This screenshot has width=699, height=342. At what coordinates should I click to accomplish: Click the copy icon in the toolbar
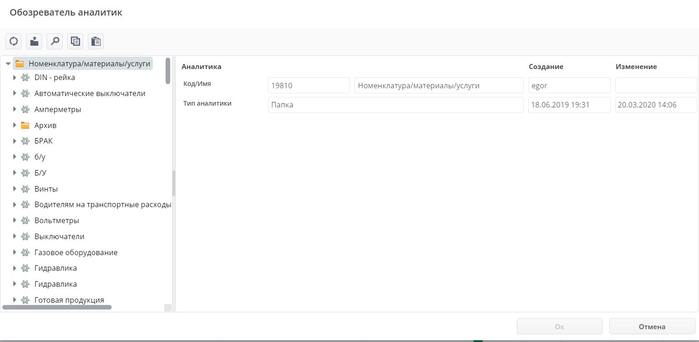point(75,41)
